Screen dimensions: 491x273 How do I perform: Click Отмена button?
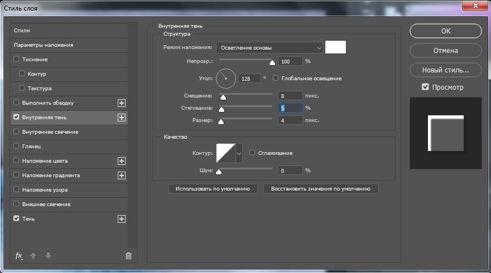coord(446,50)
